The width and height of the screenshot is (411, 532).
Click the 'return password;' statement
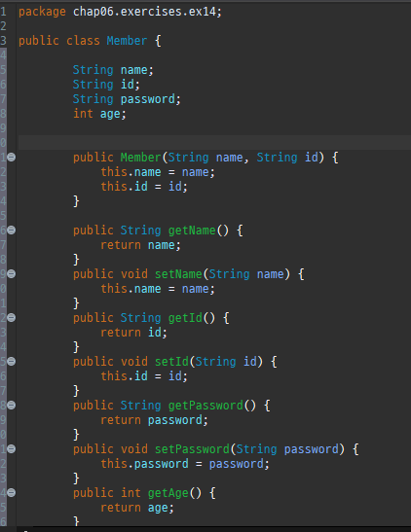(154, 420)
